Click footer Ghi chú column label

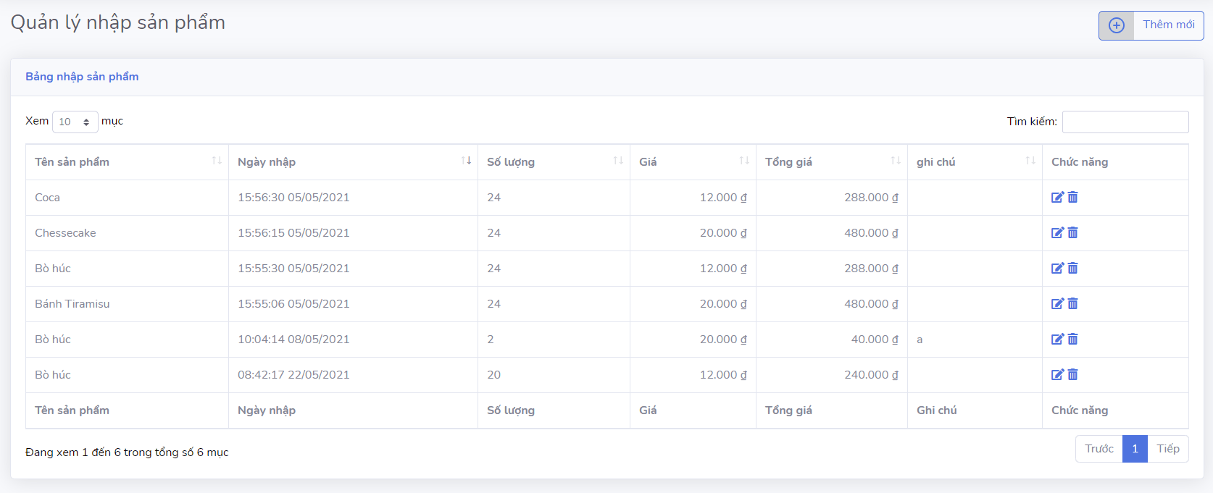[936, 410]
